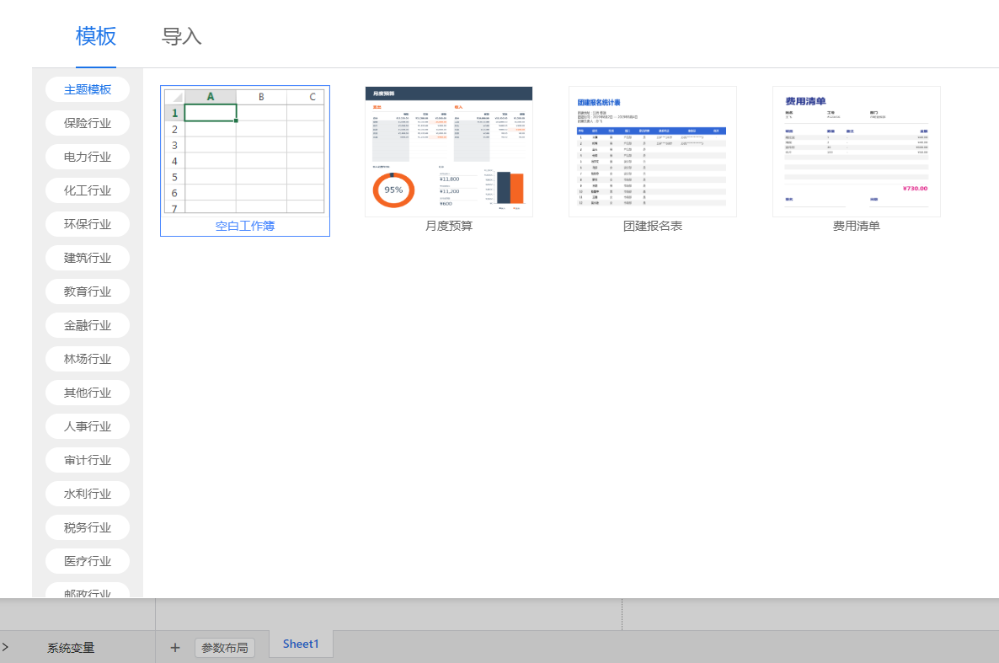The width and height of the screenshot is (999, 663).
Task: Choose the 月度预算 template thumbnail
Action: click(x=448, y=152)
